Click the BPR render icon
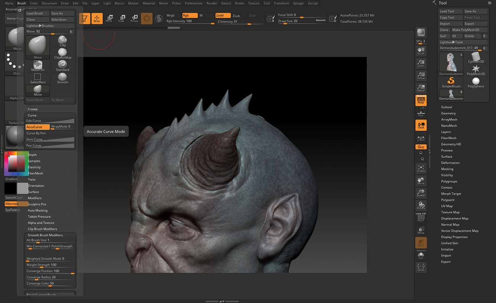 point(421,32)
